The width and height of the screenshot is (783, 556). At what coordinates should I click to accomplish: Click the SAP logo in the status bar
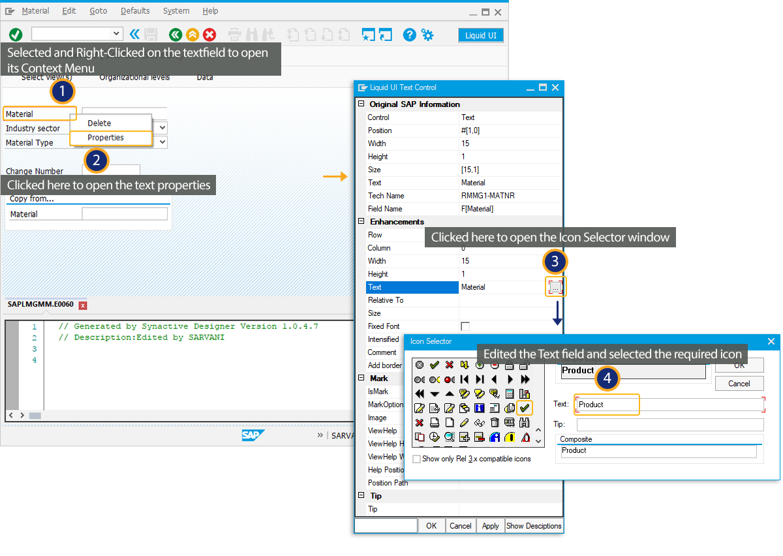pyautogui.click(x=253, y=435)
